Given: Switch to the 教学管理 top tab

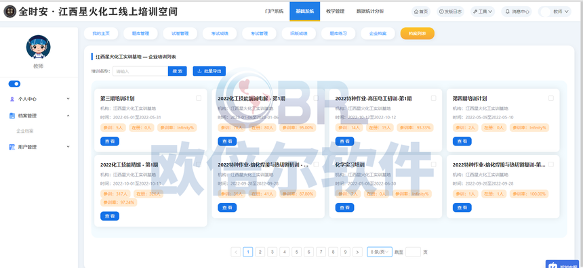Looking at the screenshot, I should point(335,11).
